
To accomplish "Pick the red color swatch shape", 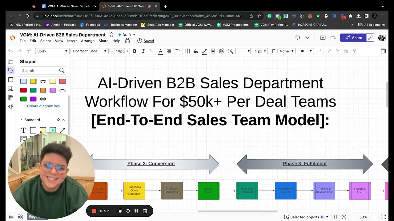I will [23, 90].
